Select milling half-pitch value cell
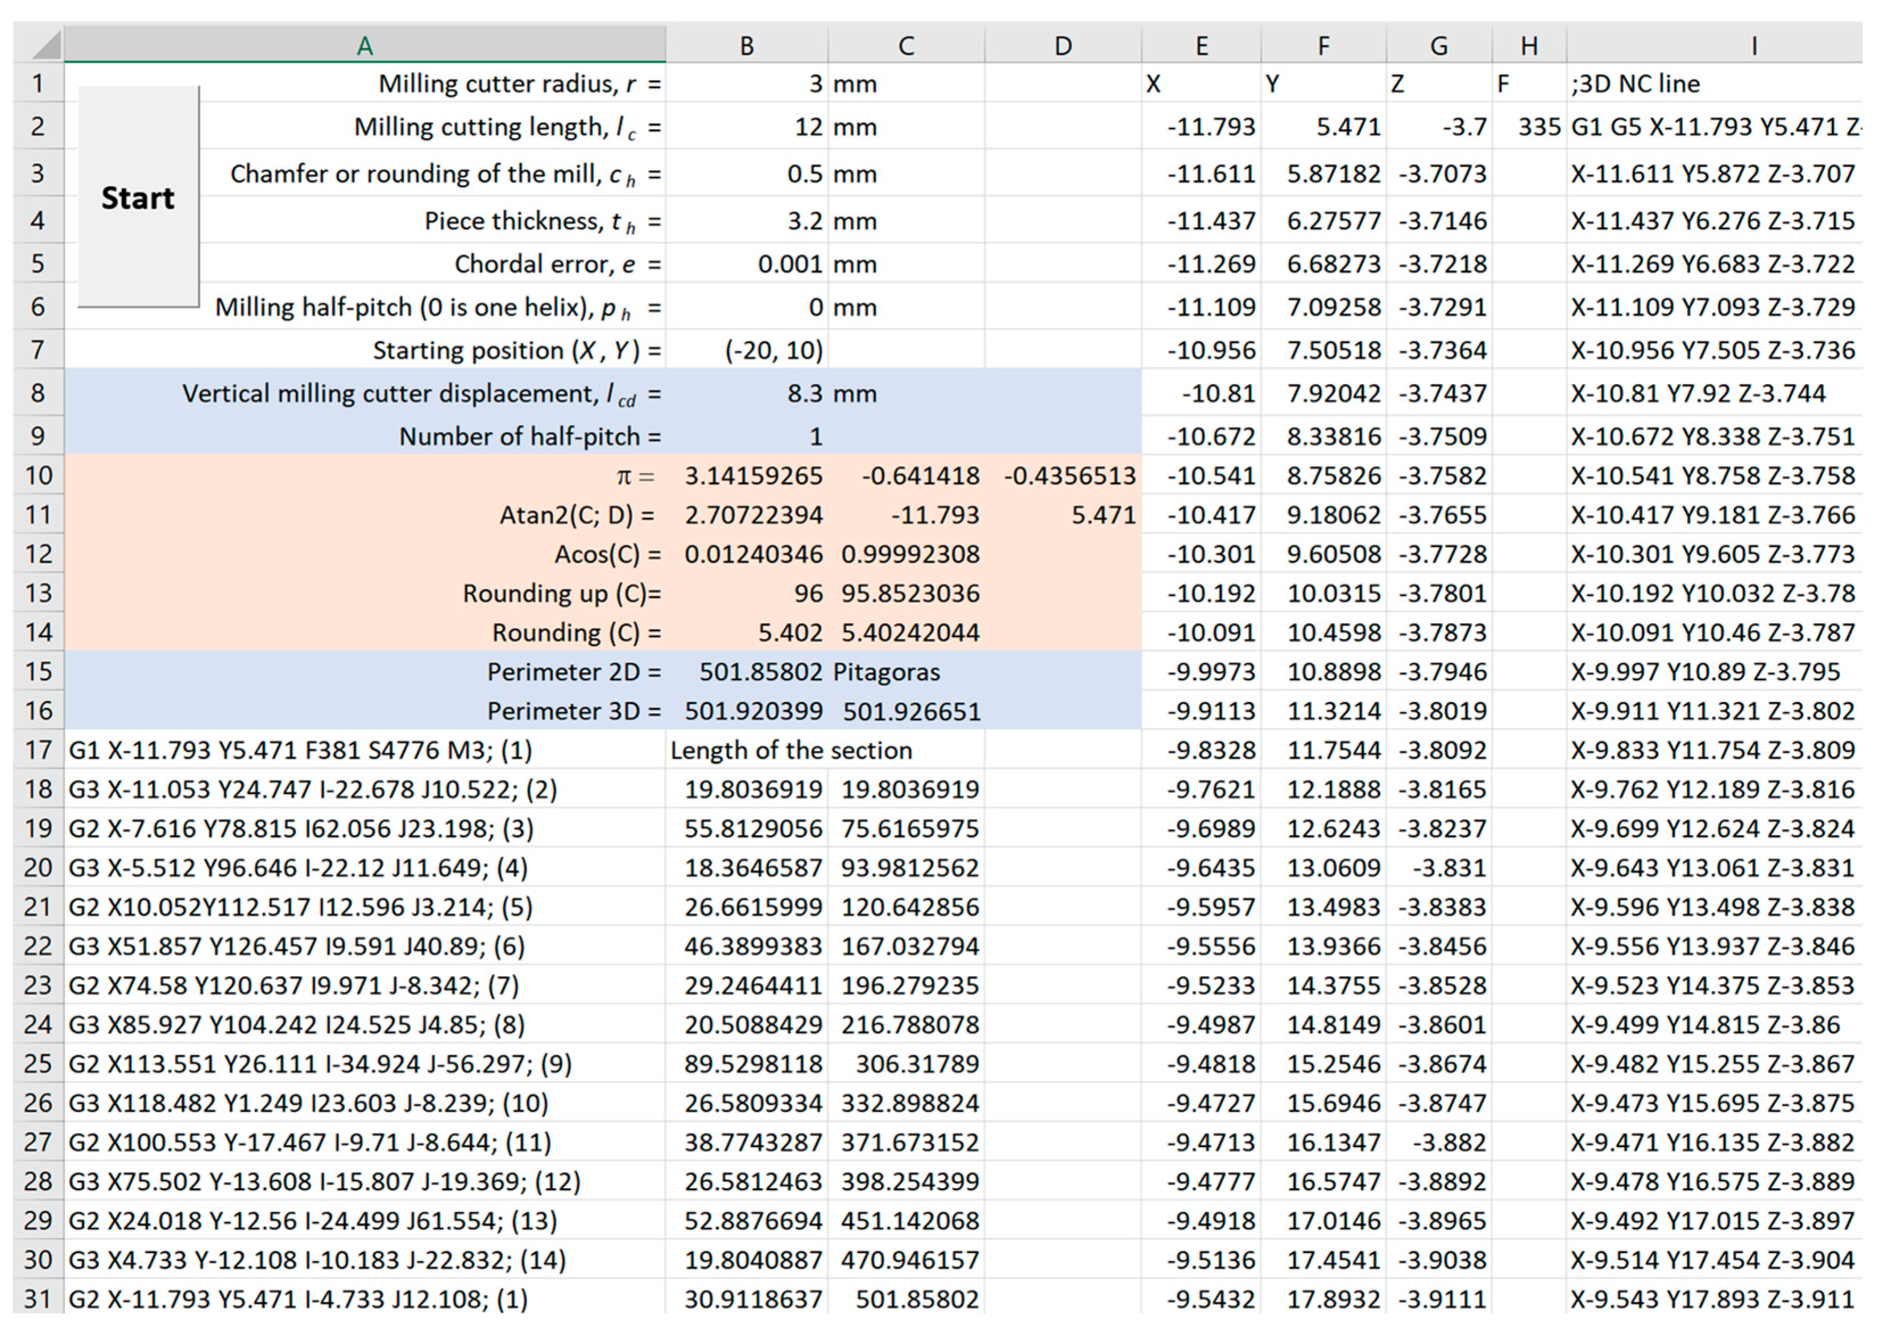 click(x=746, y=308)
